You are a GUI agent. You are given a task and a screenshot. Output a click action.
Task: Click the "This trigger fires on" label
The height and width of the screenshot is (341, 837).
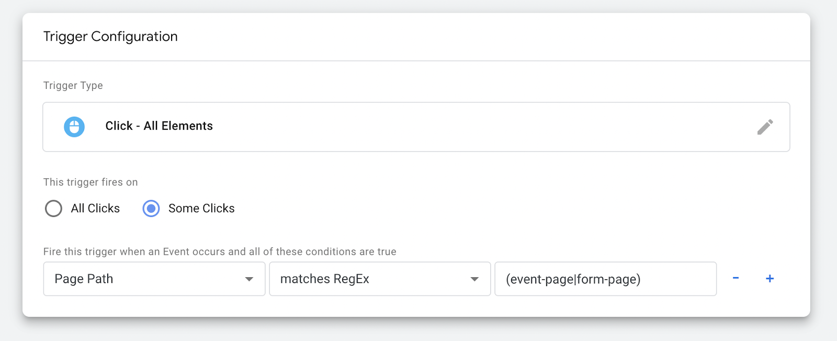pyautogui.click(x=91, y=182)
